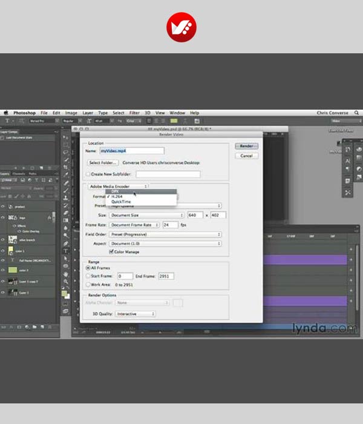Click the background color swatch in toolbar

[x=67, y=297]
